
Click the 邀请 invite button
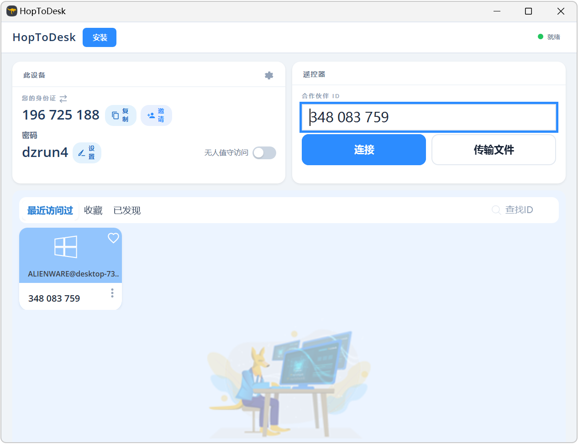pyautogui.click(x=156, y=115)
